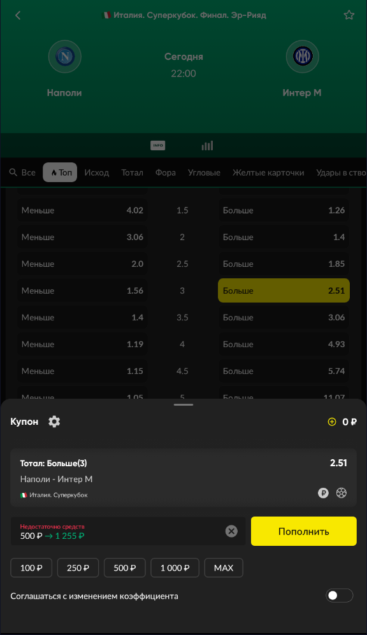Open the Угловые tab
The width and height of the screenshot is (367, 635).
click(204, 173)
